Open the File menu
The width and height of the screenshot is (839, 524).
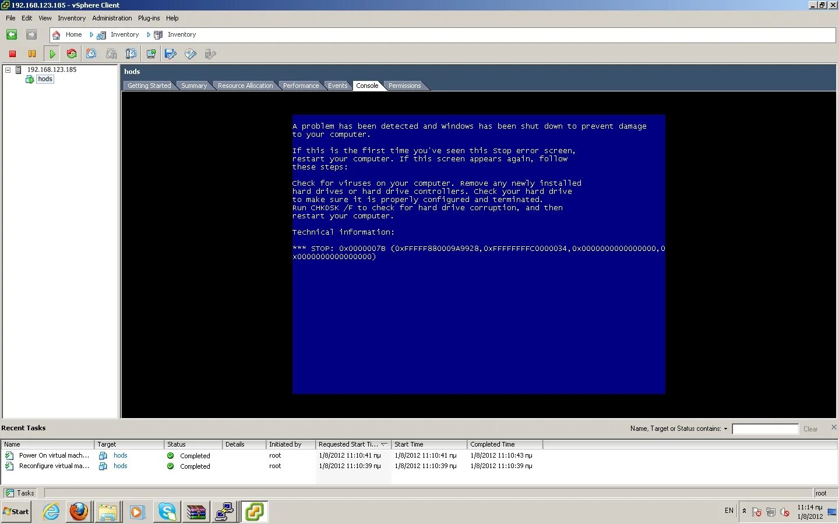click(10, 18)
